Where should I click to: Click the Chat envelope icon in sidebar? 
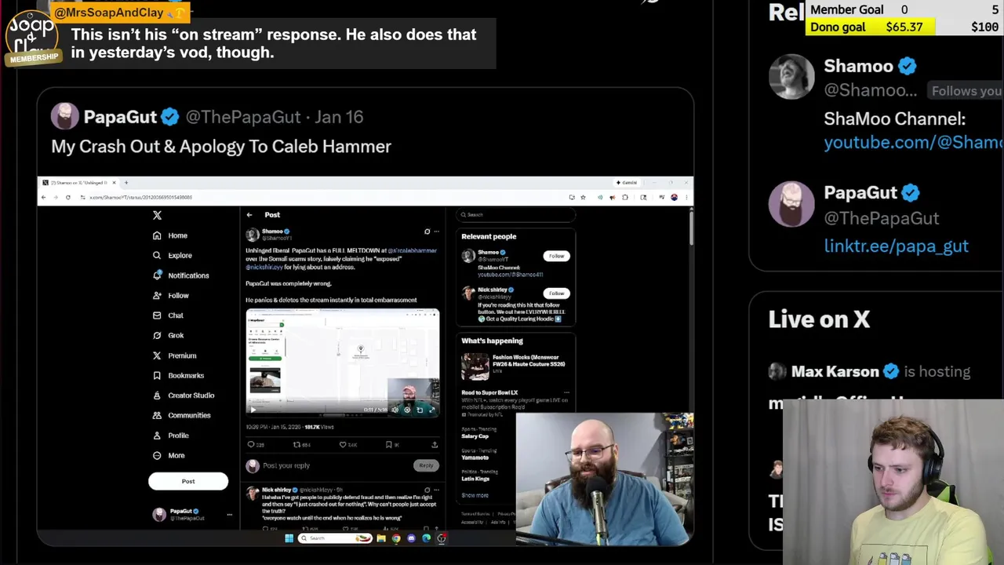[157, 315]
